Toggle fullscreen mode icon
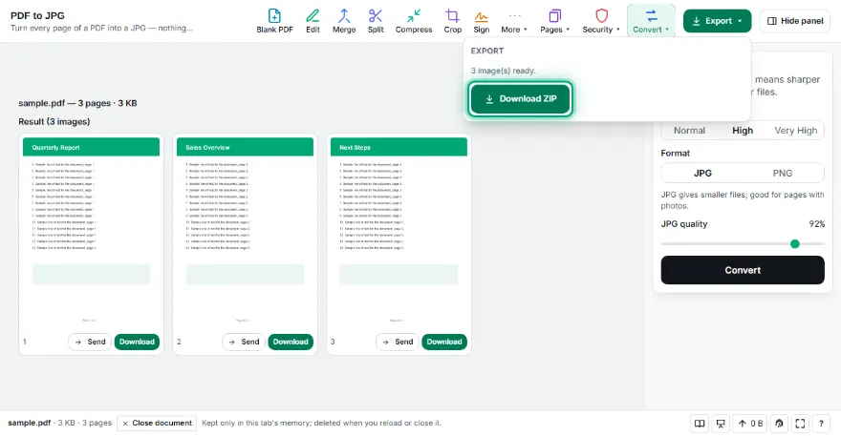The image size is (841, 436). 800,424
